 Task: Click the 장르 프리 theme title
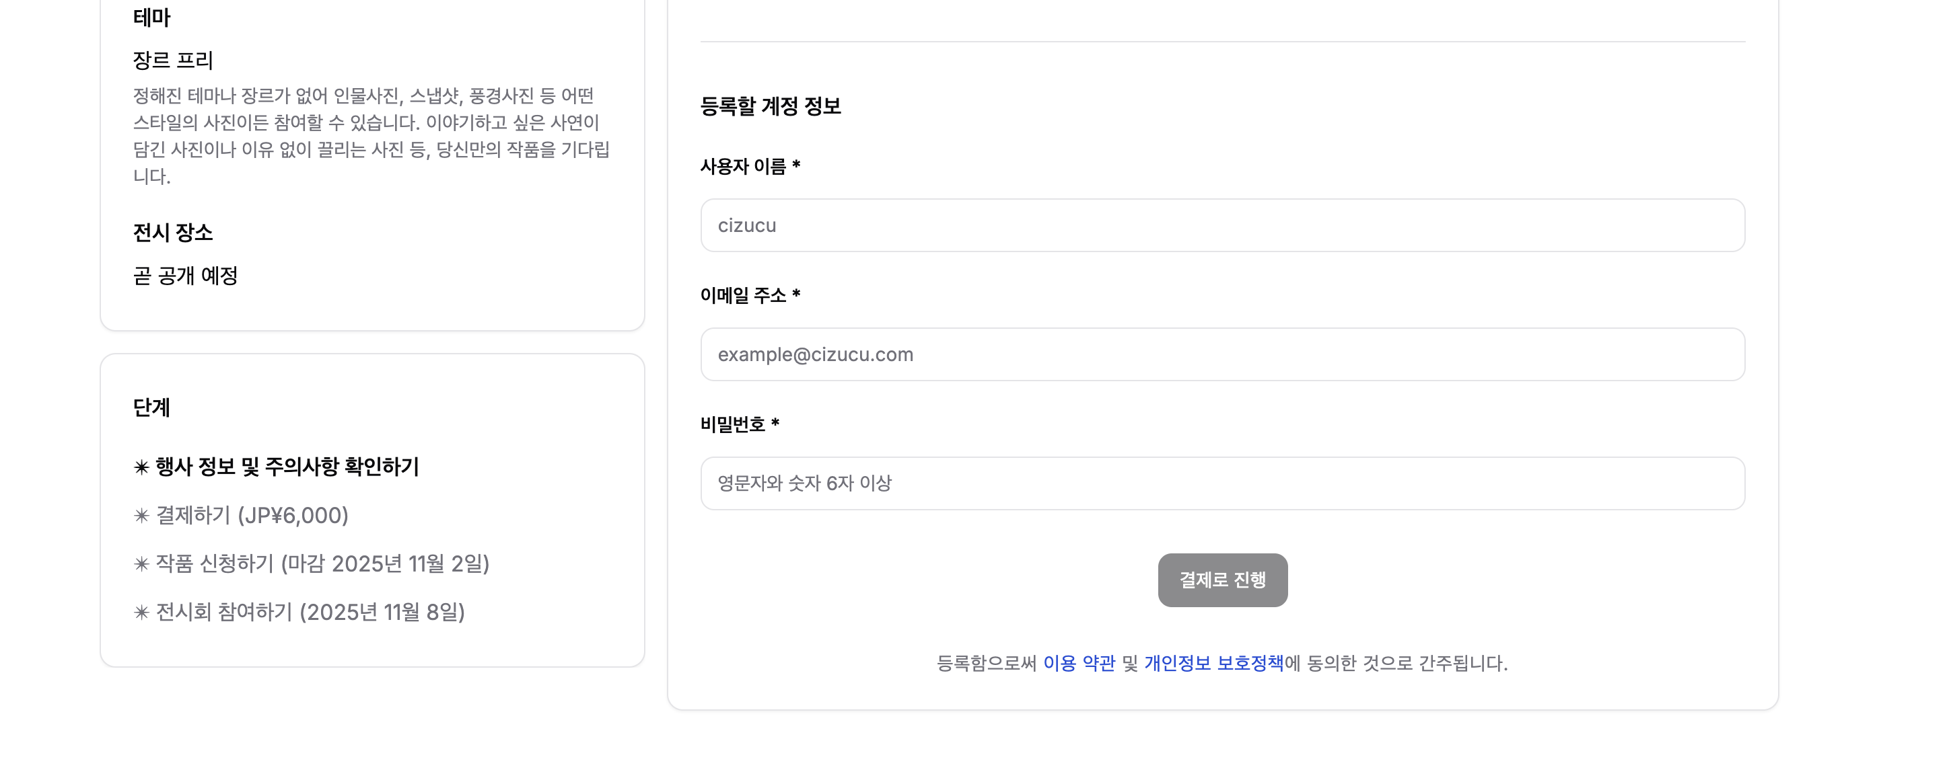coord(172,60)
